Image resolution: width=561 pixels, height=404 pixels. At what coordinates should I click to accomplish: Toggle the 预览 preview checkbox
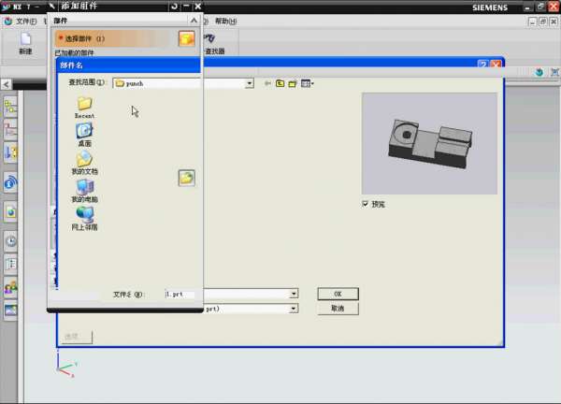[365, 204]
